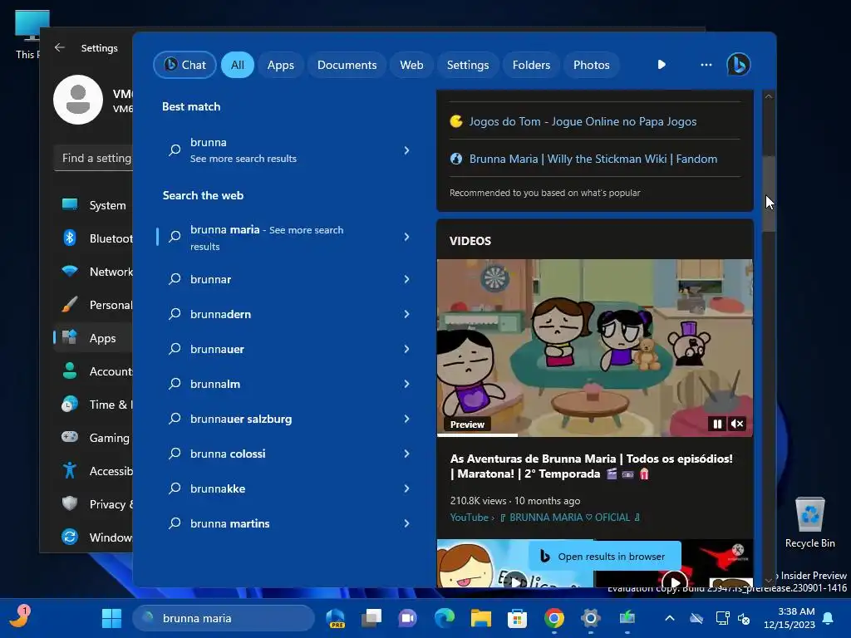
Task: Open Microsoft Store from taskbar
Action: click(517, 618)
